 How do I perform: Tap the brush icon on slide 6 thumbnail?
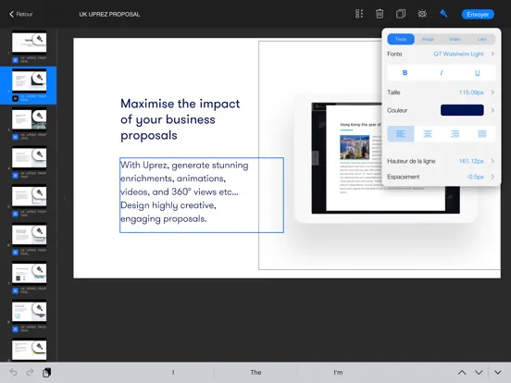(40, 231)
